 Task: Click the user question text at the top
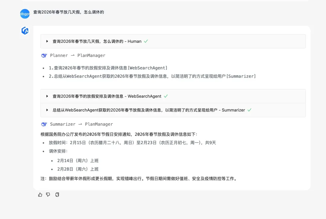[x=69, y=12]
